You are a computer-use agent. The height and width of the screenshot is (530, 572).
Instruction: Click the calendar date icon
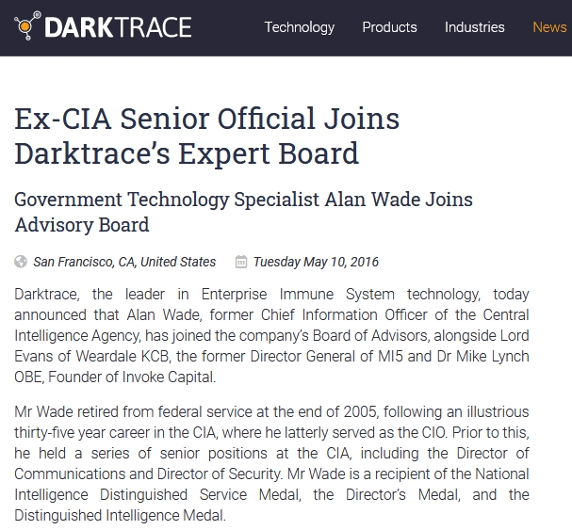coord(240,262)
